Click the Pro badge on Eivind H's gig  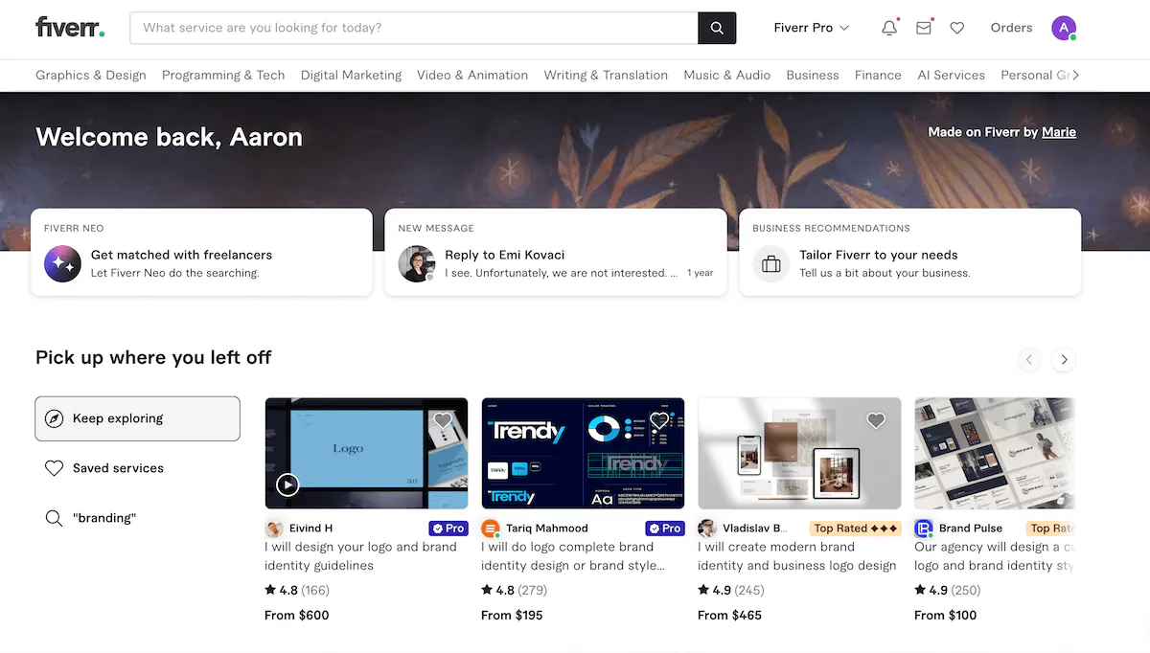tap(448, 529)
